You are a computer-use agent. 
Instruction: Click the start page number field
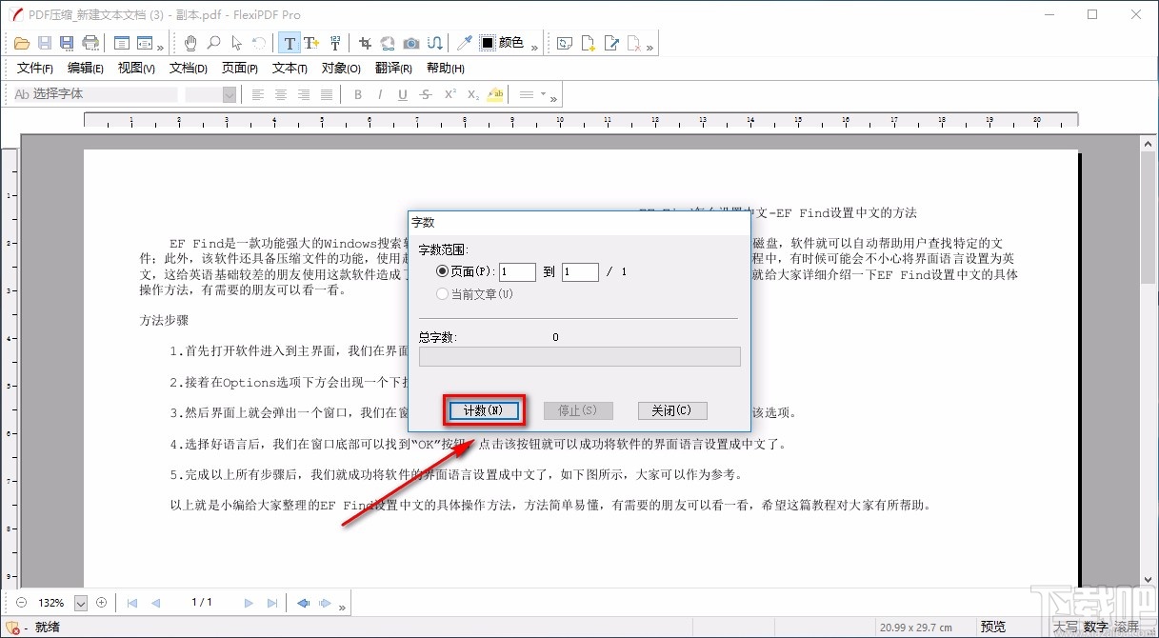coord(517,271)
